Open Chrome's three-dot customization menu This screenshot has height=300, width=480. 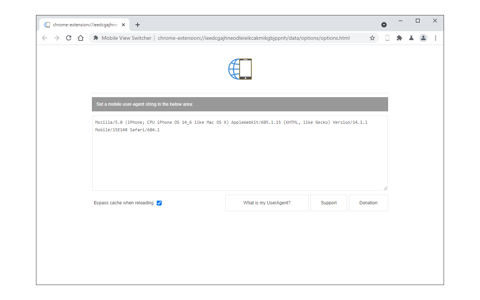(435, 38)
